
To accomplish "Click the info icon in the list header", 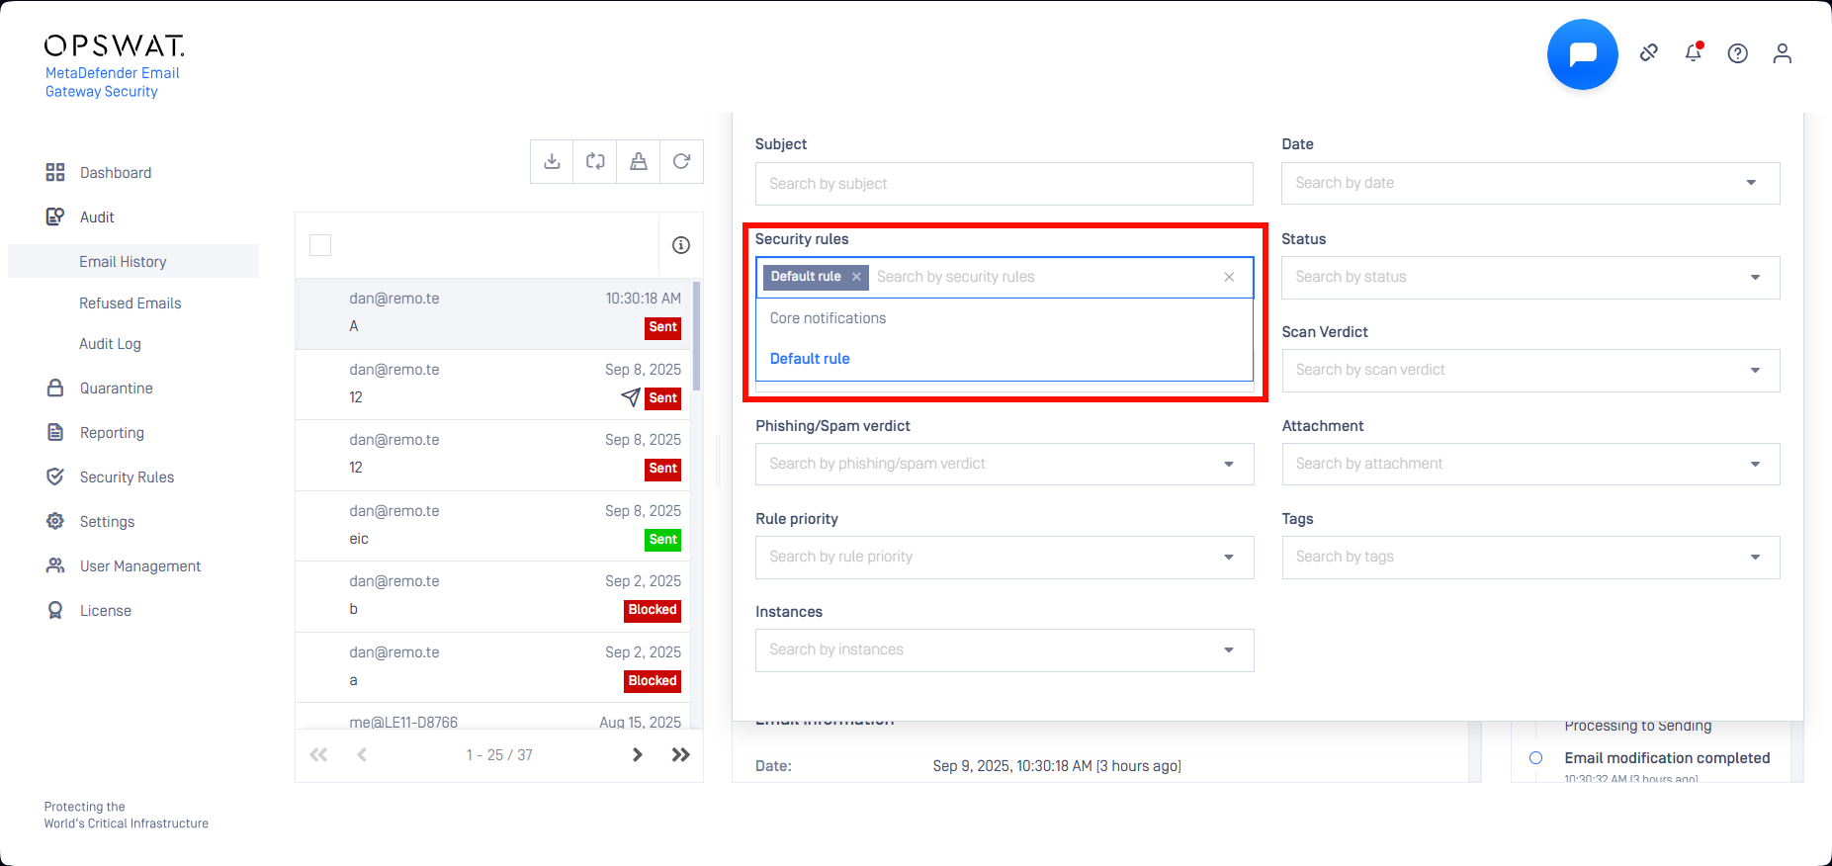I will (x=681, y=245).
